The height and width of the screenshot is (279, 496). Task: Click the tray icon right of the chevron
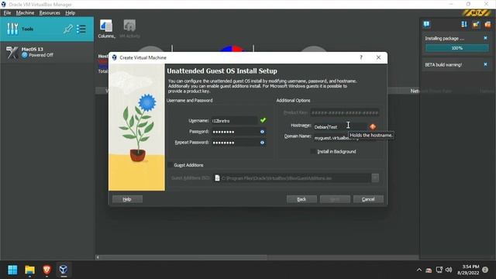click(x=429, y=270)
